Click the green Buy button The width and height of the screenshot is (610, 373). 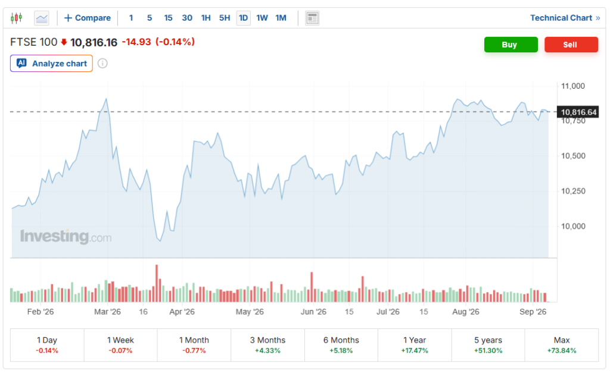pos(511,45)
